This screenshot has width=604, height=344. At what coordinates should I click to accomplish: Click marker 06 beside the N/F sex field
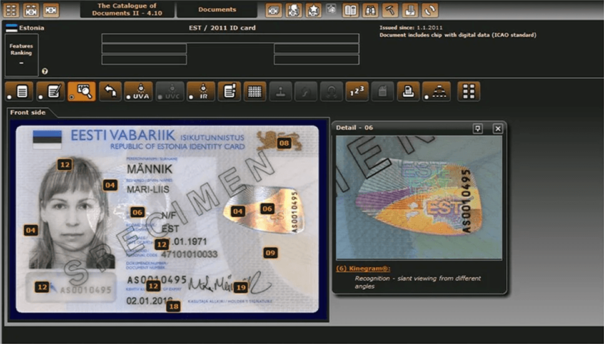(x=138, y=212)
